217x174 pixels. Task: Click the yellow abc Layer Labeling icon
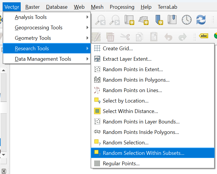203,36
